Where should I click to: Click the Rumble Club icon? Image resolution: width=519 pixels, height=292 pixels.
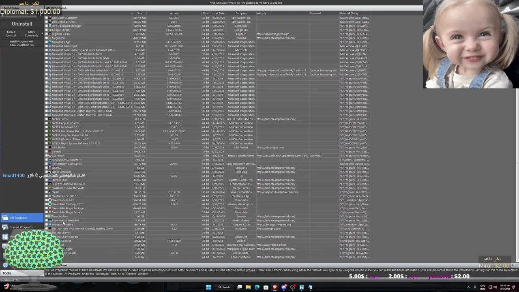tap(50, 180)
